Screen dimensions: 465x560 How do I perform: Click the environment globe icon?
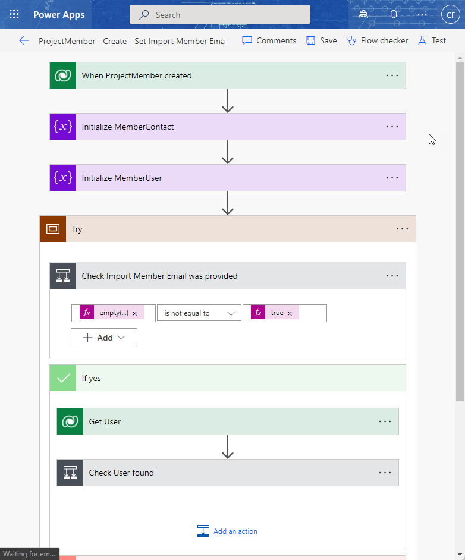point(364,15)
